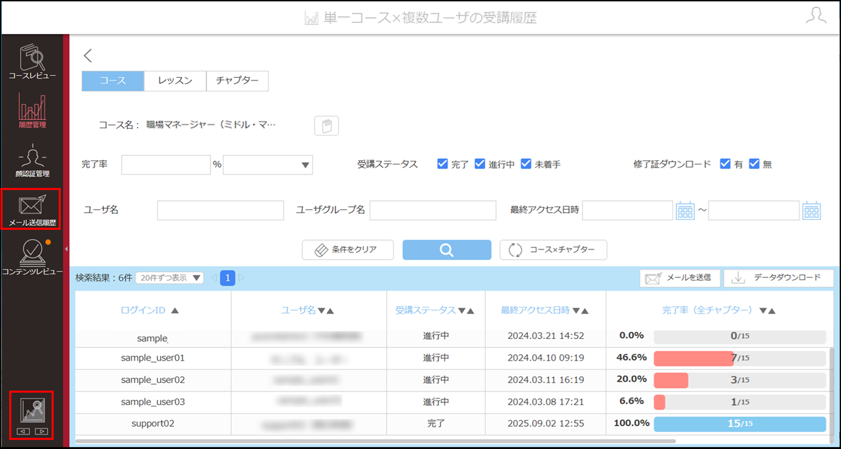The height and width of the screenshot is (449, 841).
Task: Click the 7/15 progress bar for sample_user01
Action: pos(739,358)
